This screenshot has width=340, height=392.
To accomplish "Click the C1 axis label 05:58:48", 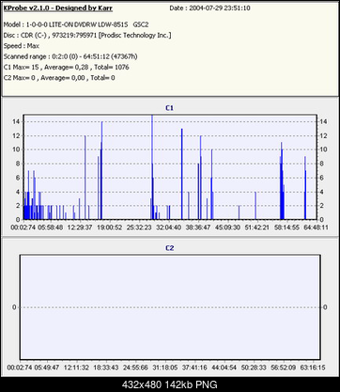I will click(51, 227).
